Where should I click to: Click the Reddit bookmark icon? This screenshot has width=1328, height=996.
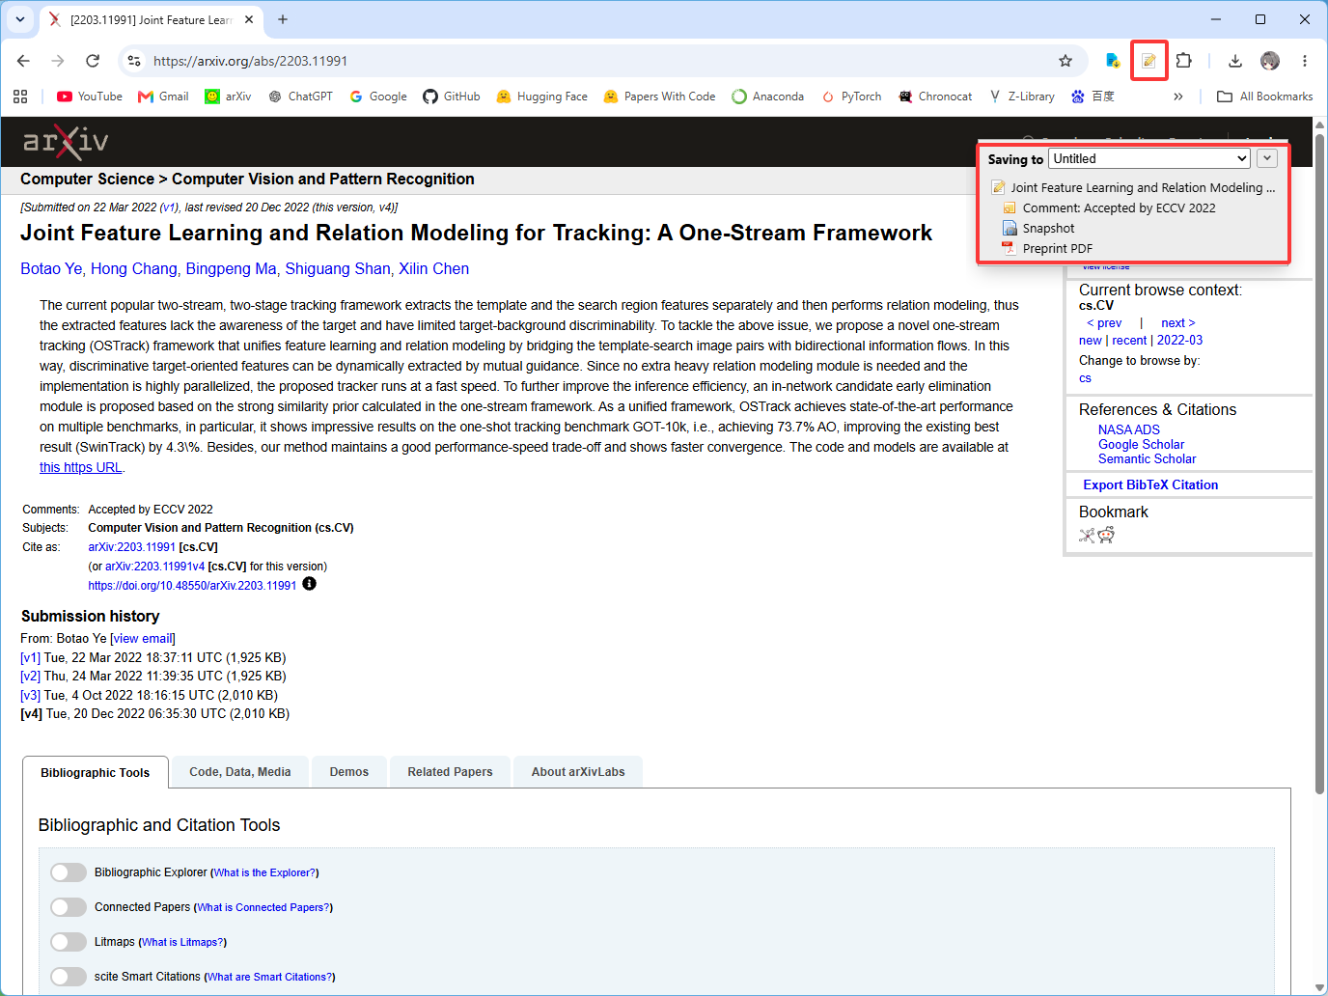pos(1106,536)
